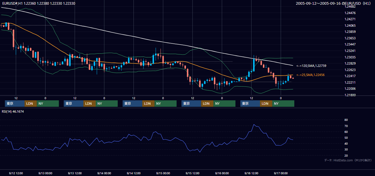Click the 9/15 00:00 date label

pos(163,173)
